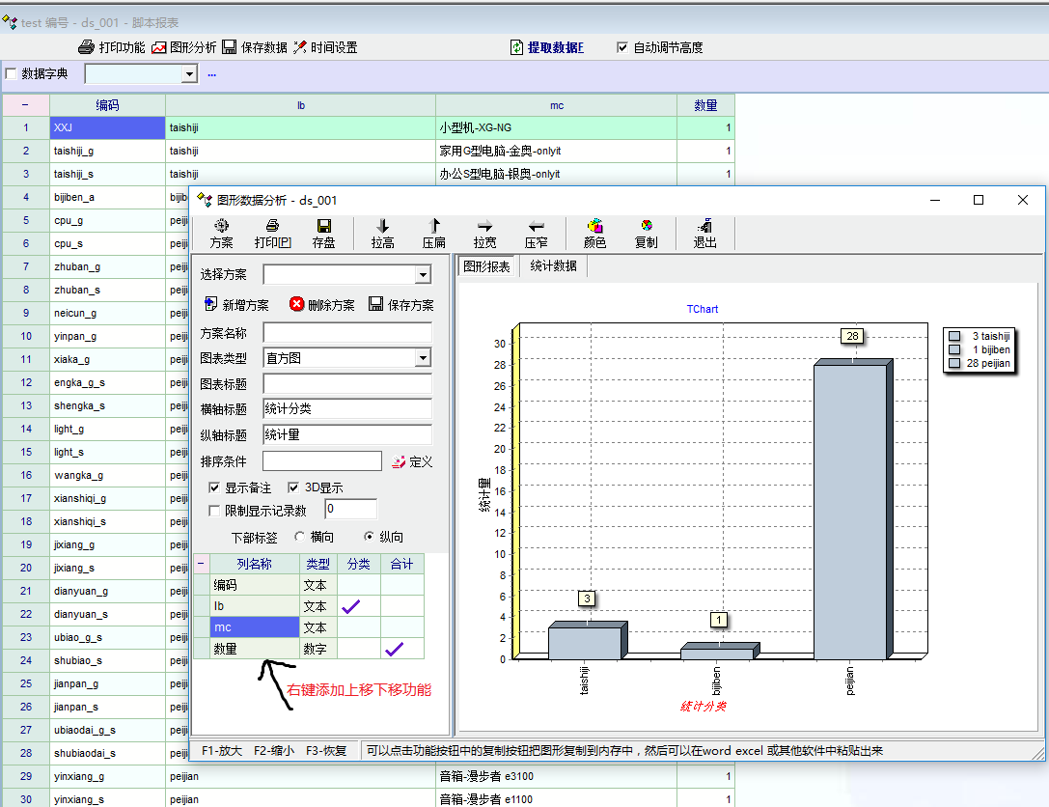This screenshot has width=1049, height=807.
Task: Click the 删除方案 button
Action: pos(321,305)
